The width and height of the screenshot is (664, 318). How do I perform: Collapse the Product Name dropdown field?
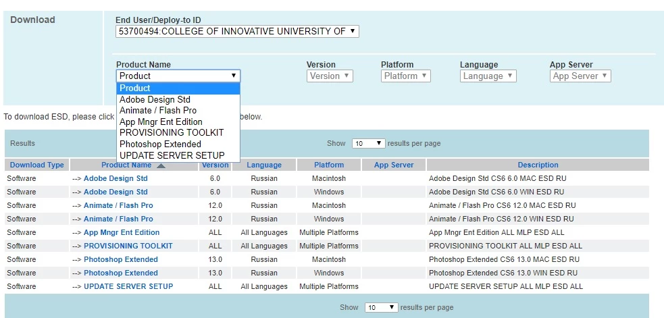[x=178, y=76]
